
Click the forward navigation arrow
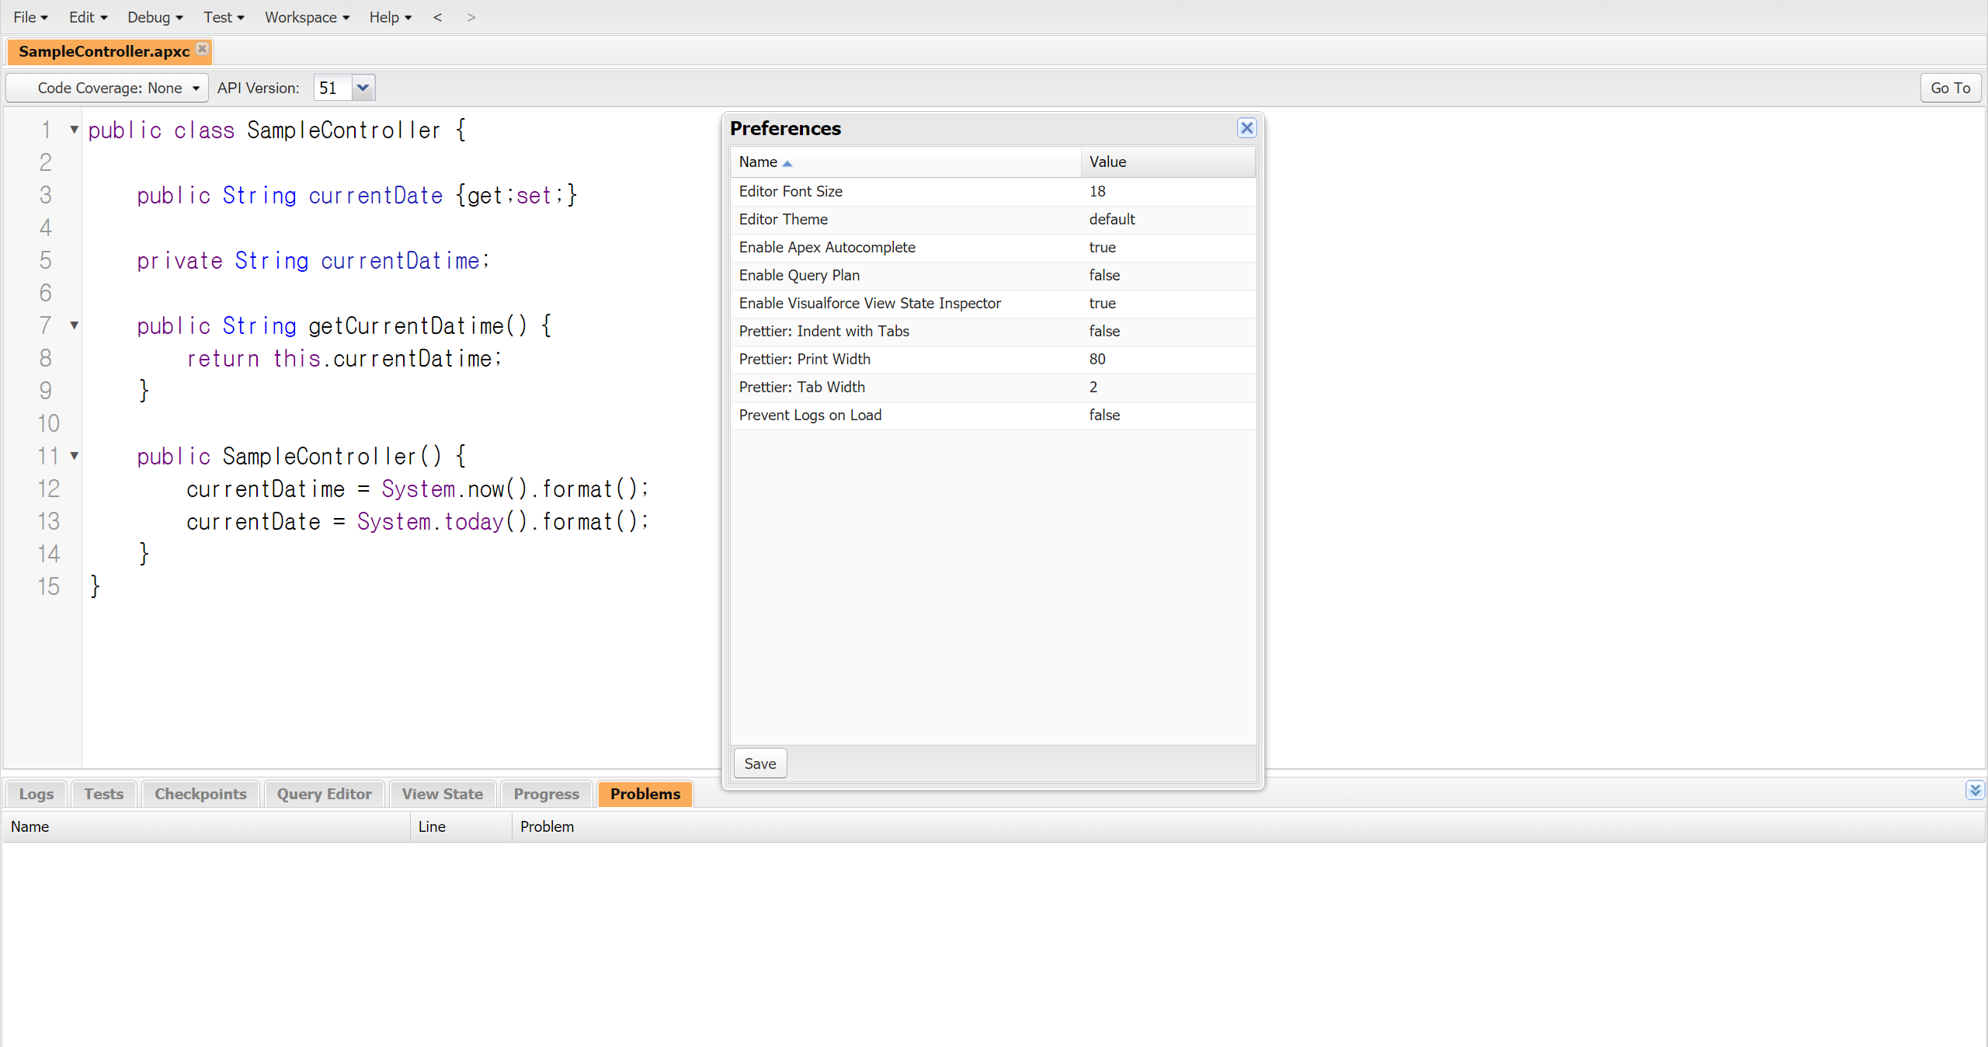[x=471, y=17]
